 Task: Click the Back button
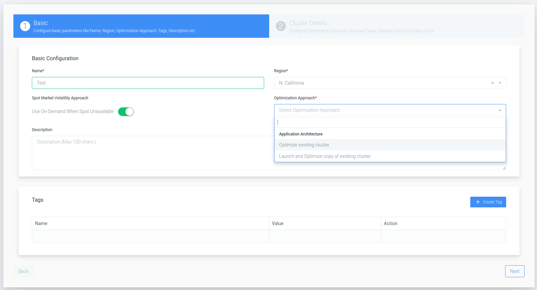pos(23,271)
